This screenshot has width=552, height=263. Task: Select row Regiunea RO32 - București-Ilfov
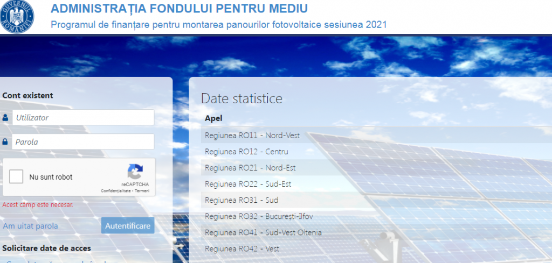coord(376,216)
